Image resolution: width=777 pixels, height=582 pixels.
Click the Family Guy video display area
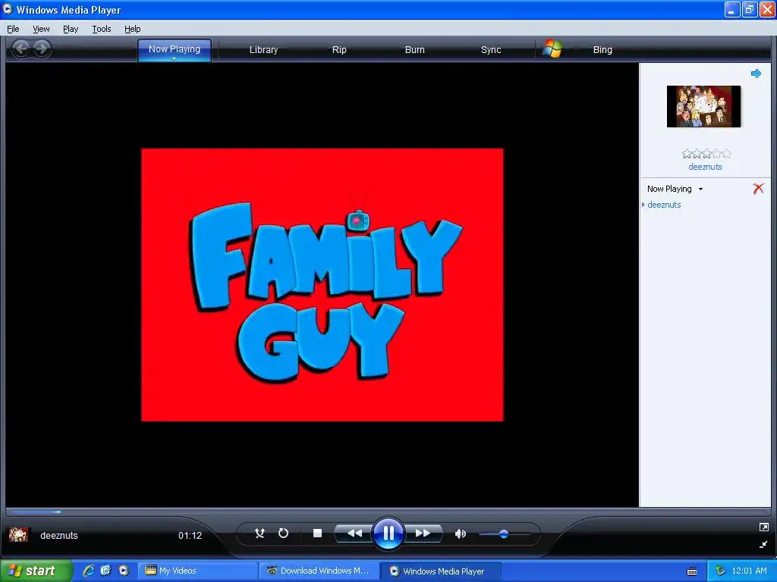click(x=322, y=285)
